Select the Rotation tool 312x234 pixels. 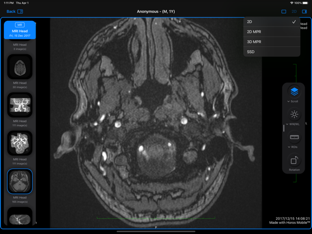294,160
